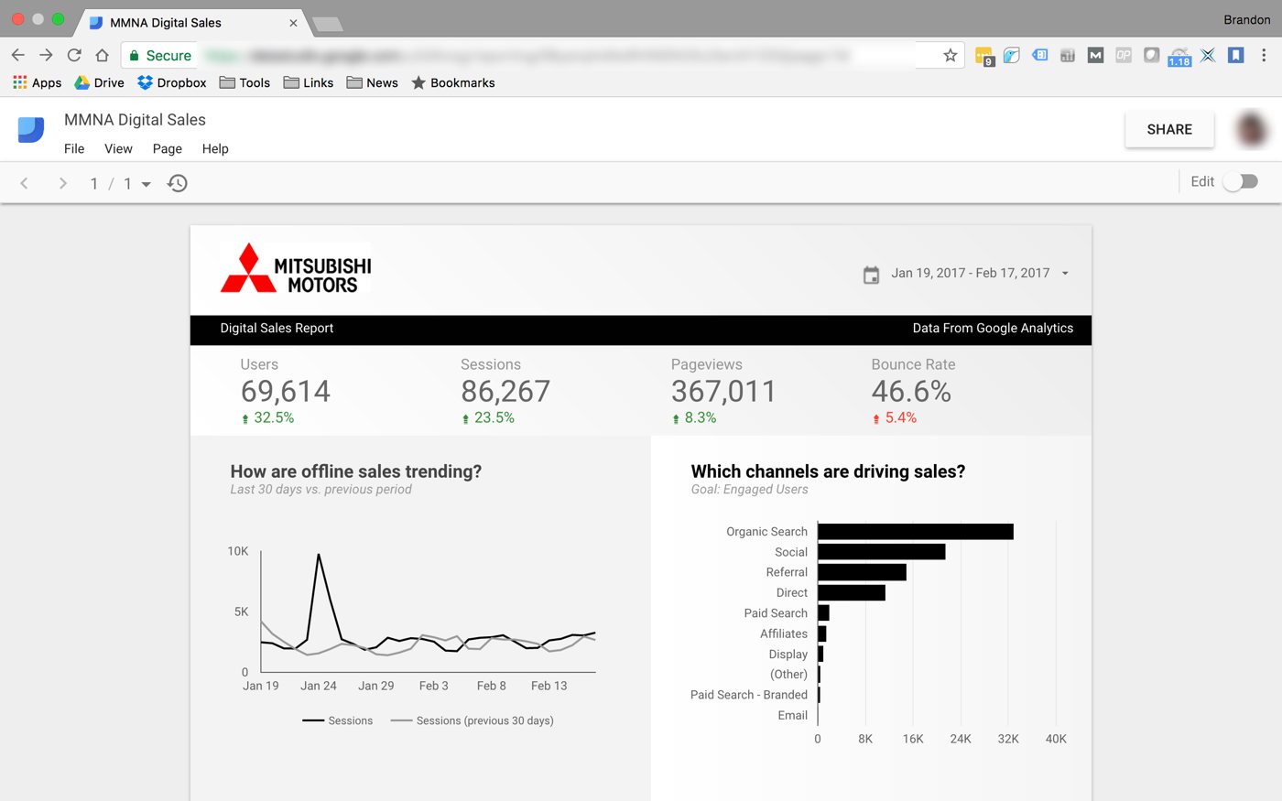Viewport: 1282px width, 801px height.
Task: Open the Drive bookmark
Action: pyautogui.click(x=99, y=82)
